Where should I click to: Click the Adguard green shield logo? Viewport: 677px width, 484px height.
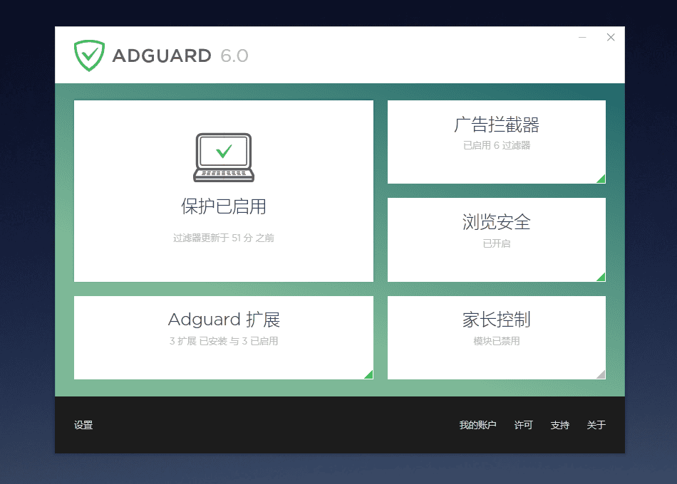pos(89,56)
